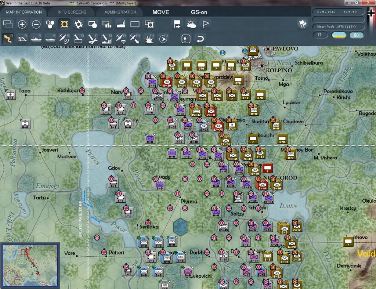
Task: Toggle the GS-on ground support label
Action: tap(199, 12)
